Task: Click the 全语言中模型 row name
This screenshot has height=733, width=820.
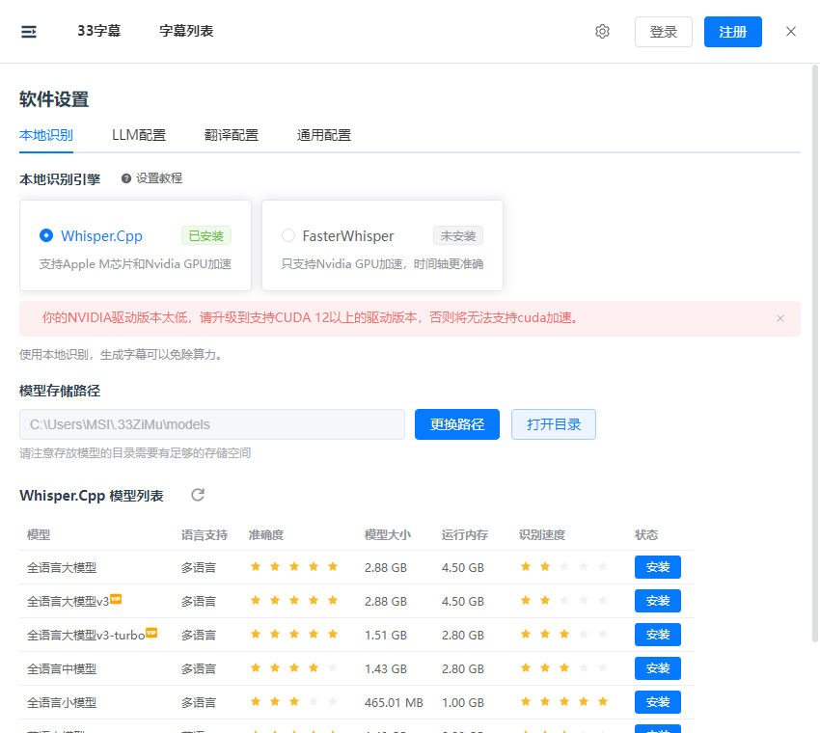Action: pyautogui.click(x=62, y=668)
